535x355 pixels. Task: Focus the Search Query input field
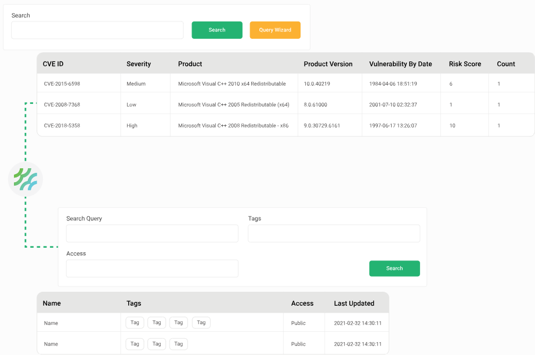click(x=152, y=234)
